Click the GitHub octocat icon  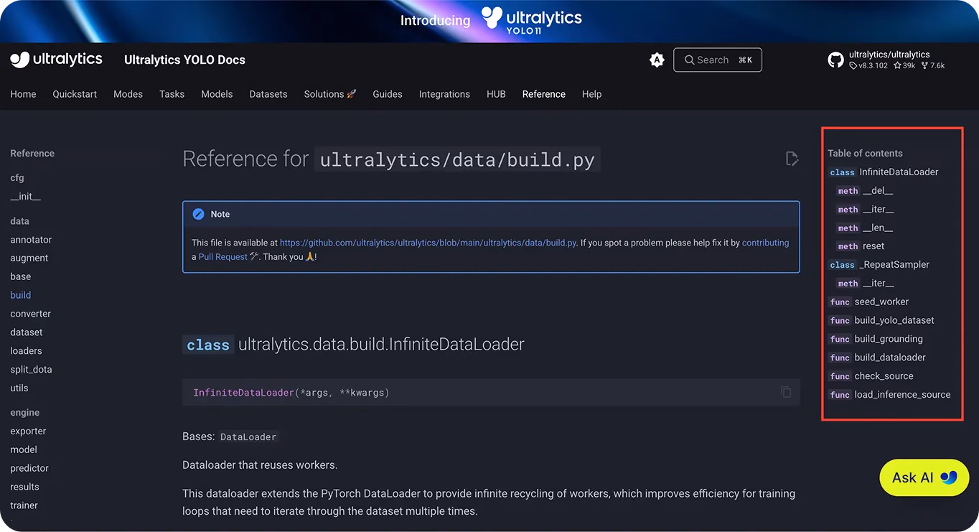[836, 60]
